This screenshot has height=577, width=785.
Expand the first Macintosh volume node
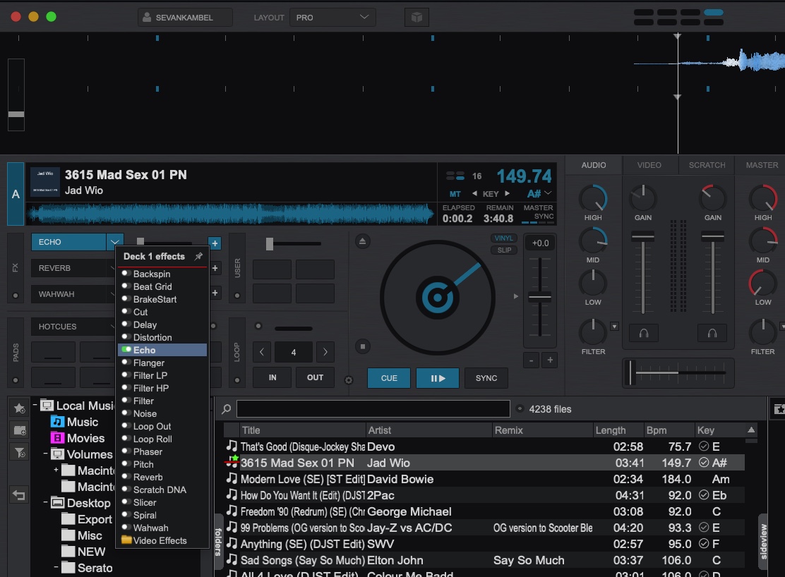point(56,470)
